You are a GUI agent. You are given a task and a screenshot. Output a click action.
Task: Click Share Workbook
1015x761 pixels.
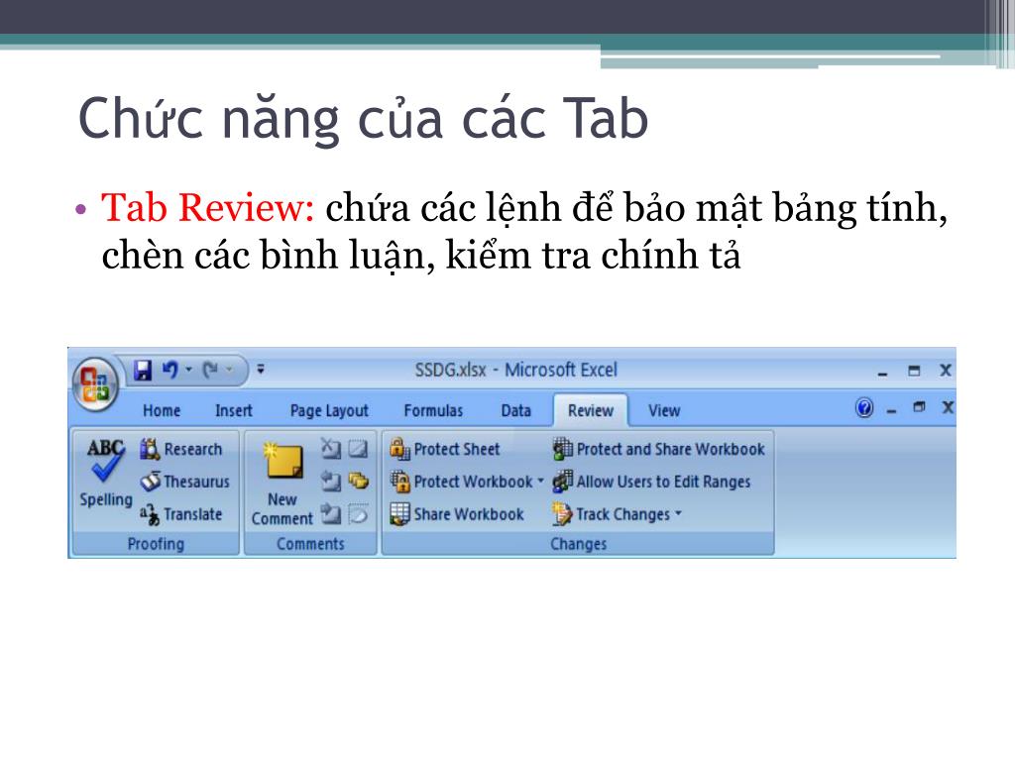(x=457, y=514)
